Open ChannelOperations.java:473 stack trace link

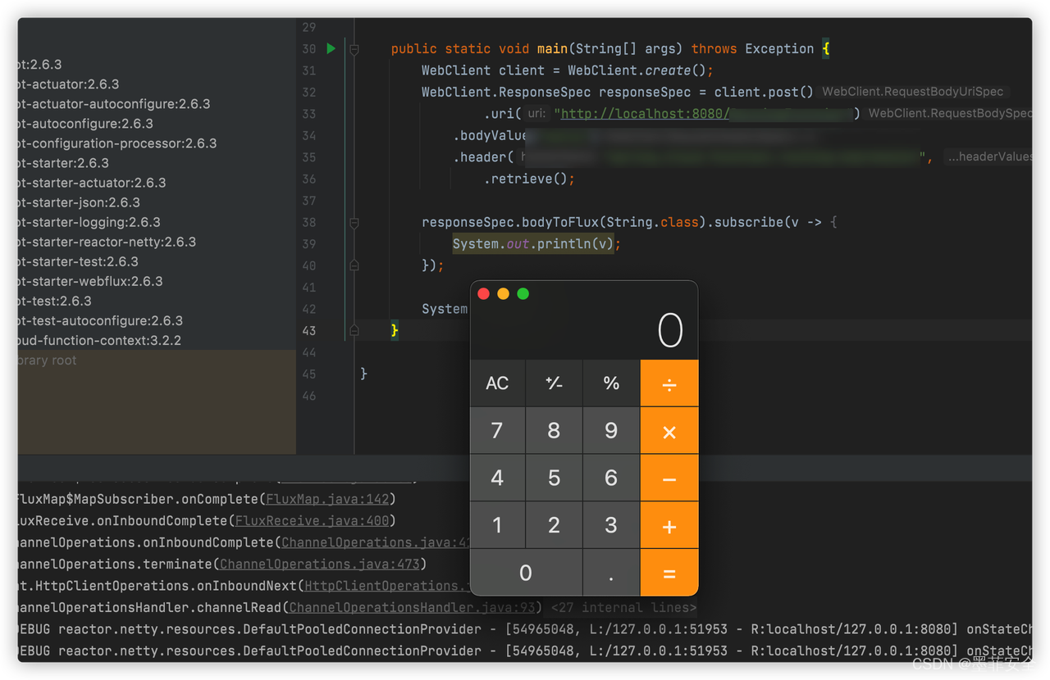pos(320,564)
